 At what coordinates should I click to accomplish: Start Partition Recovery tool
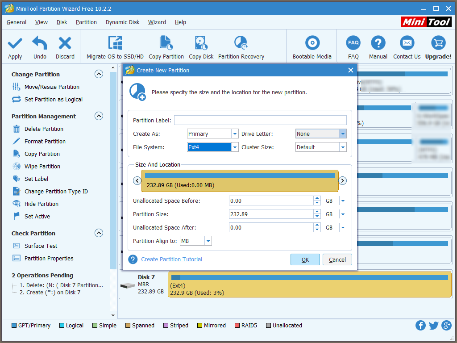click(x=241, y=48)
